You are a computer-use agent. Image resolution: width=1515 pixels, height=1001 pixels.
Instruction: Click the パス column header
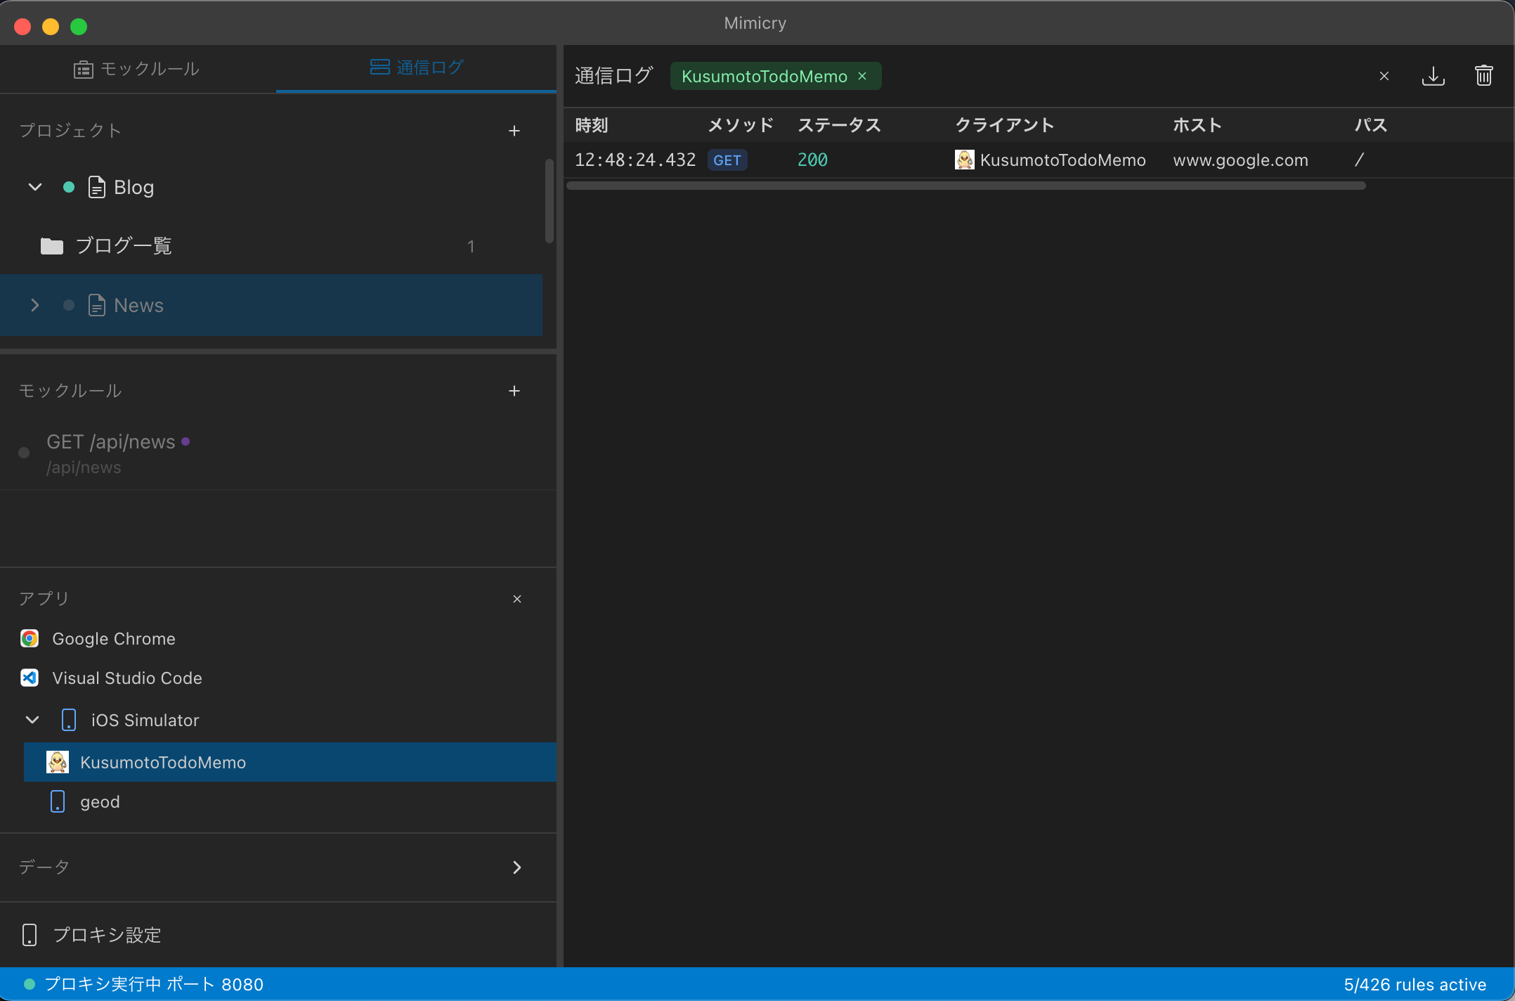(1371, 125)
